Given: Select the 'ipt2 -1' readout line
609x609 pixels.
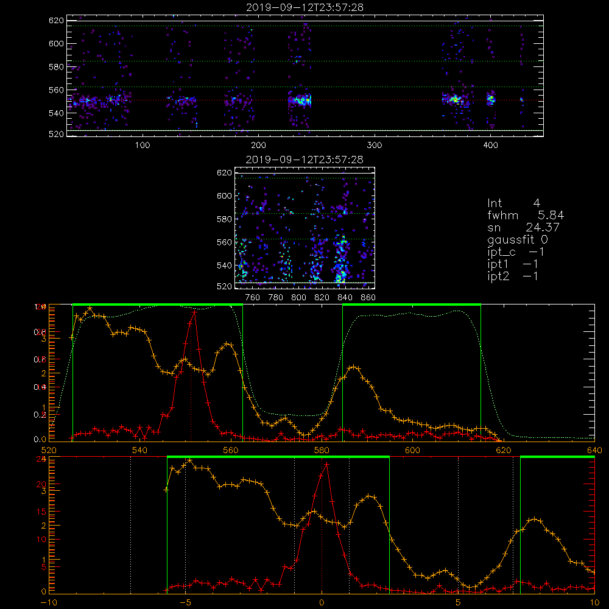Looking at the screenshot, I should (x=513, y=276).
